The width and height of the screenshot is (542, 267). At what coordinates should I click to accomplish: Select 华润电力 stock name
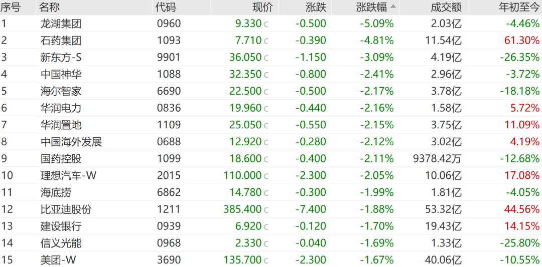coord(61,108)
